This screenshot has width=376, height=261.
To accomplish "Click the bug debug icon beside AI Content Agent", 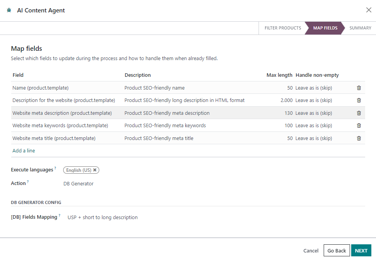I will (9, 10).
